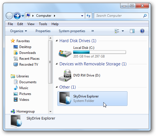Click the Music note icon
Screen dimensions: 156x136
coord(16,88)
